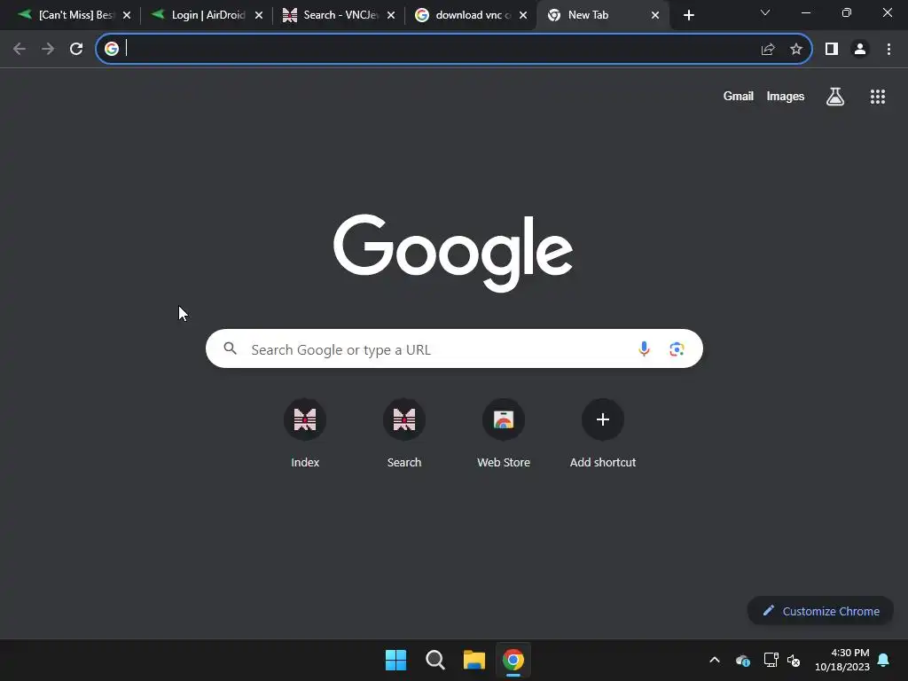Open the Chrome side panel

tap(832, 50)
